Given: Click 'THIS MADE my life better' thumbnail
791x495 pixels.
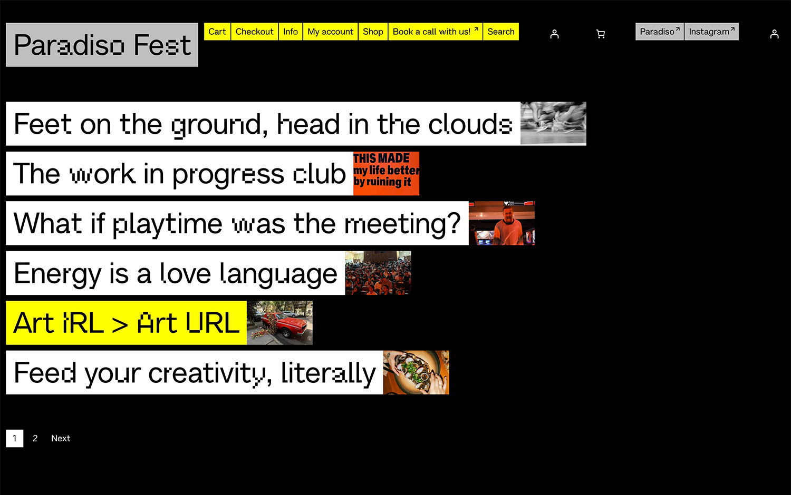Looking at the screenshot, I should [386, 173].
